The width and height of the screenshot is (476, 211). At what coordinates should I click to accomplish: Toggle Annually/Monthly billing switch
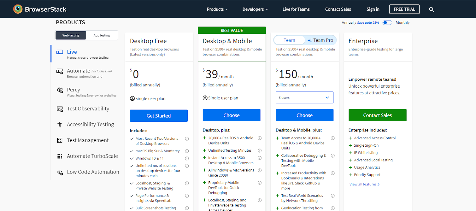point(387,23)
